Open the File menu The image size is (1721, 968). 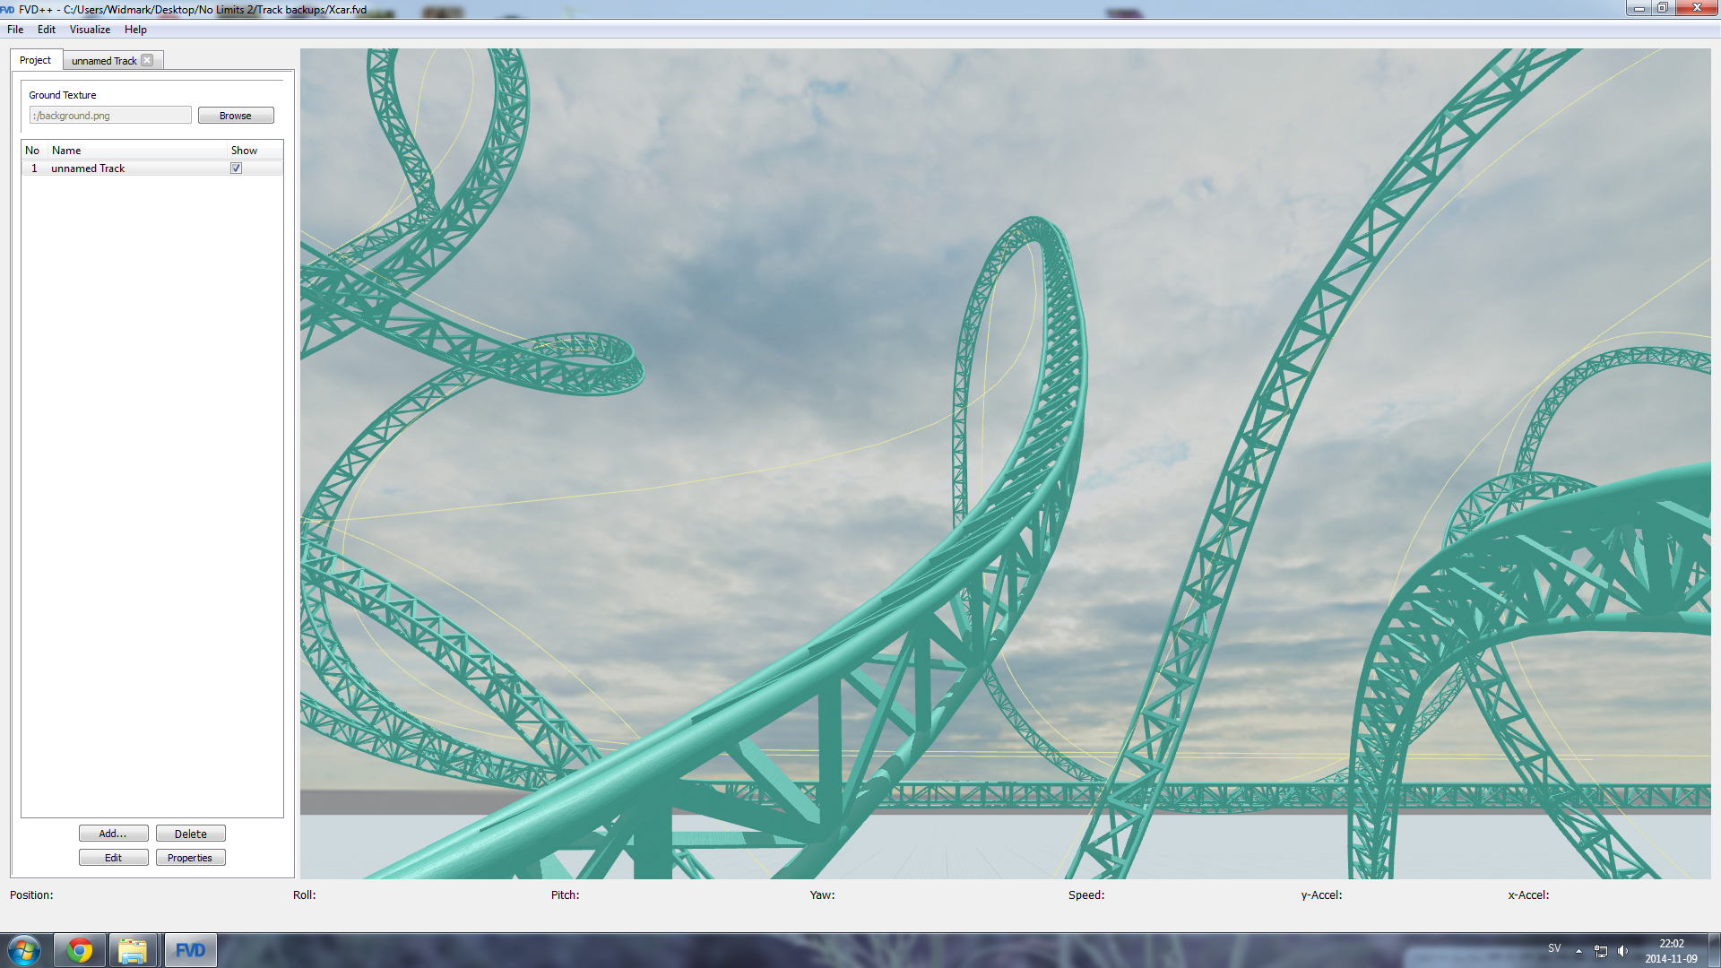[x=15, y=30]
